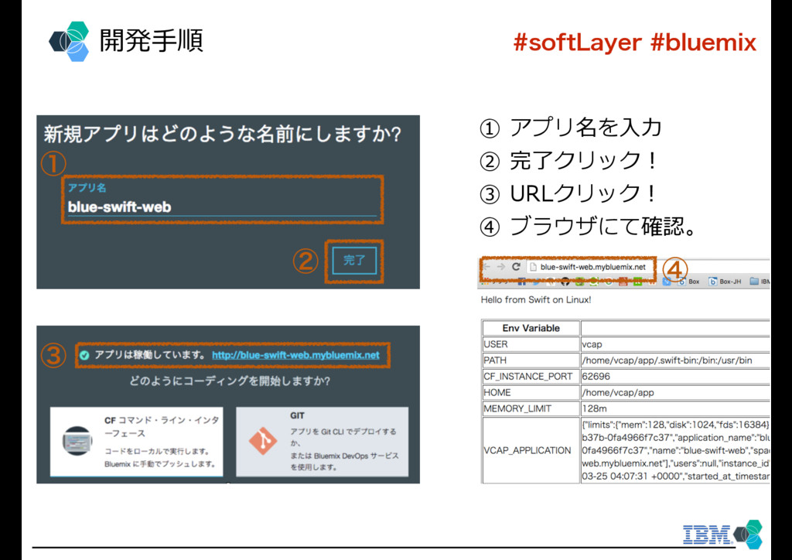Click the '62696' port value
Screen dimensions: 792x560
coord(596,377)
